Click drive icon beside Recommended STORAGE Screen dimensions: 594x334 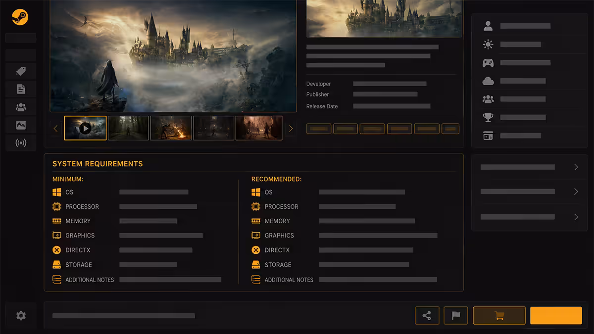pyautogui.click(x=256, y=265)
